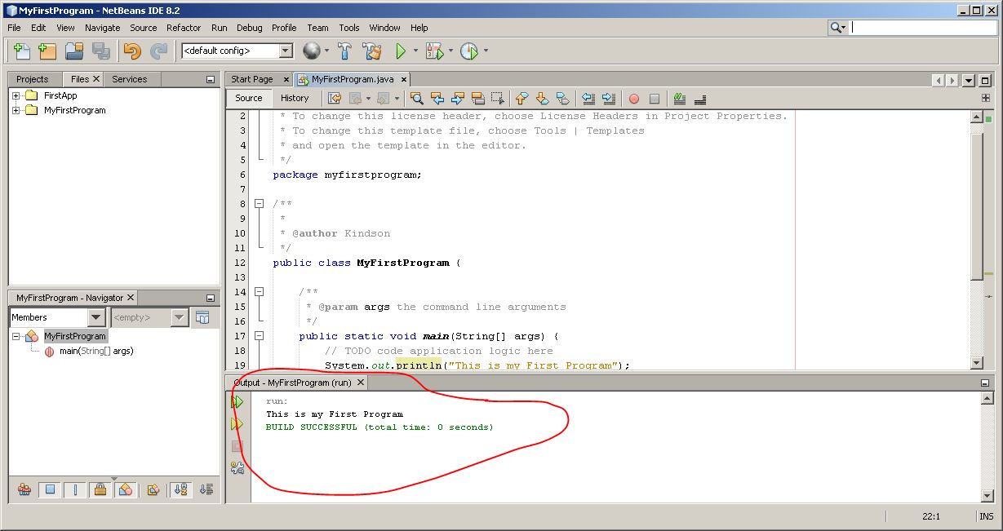
Task: Open an existing project
Action: coord(72,51)
